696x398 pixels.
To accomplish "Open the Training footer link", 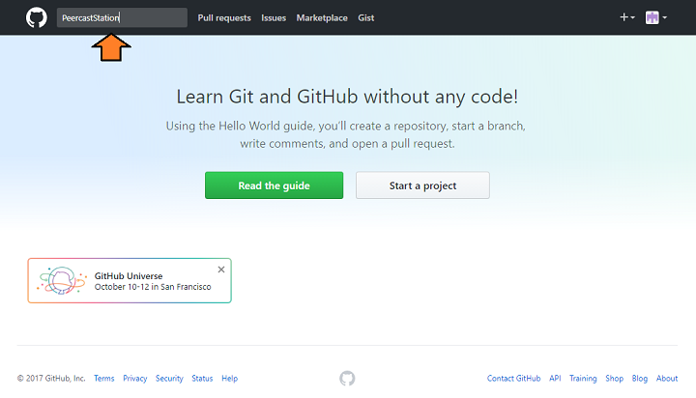I will pos(583,379).
